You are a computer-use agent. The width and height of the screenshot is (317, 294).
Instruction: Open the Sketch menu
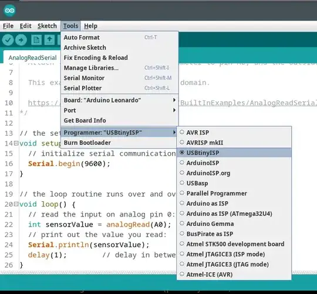pos(47,26)
